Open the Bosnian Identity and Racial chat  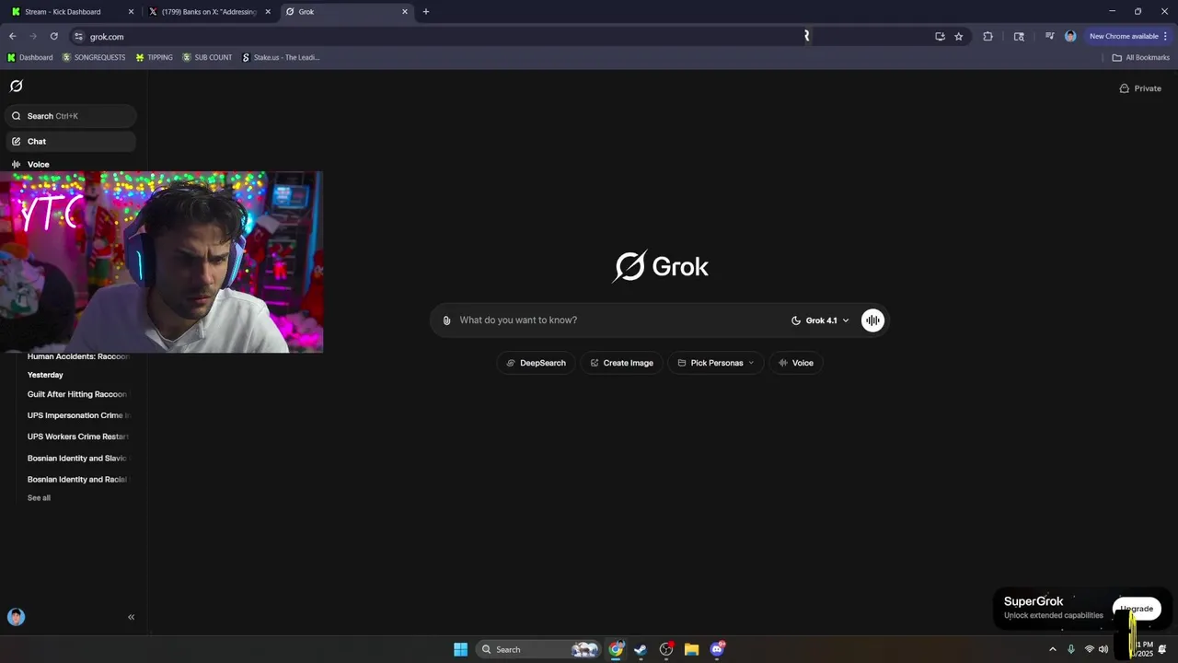tap(78, 479)
